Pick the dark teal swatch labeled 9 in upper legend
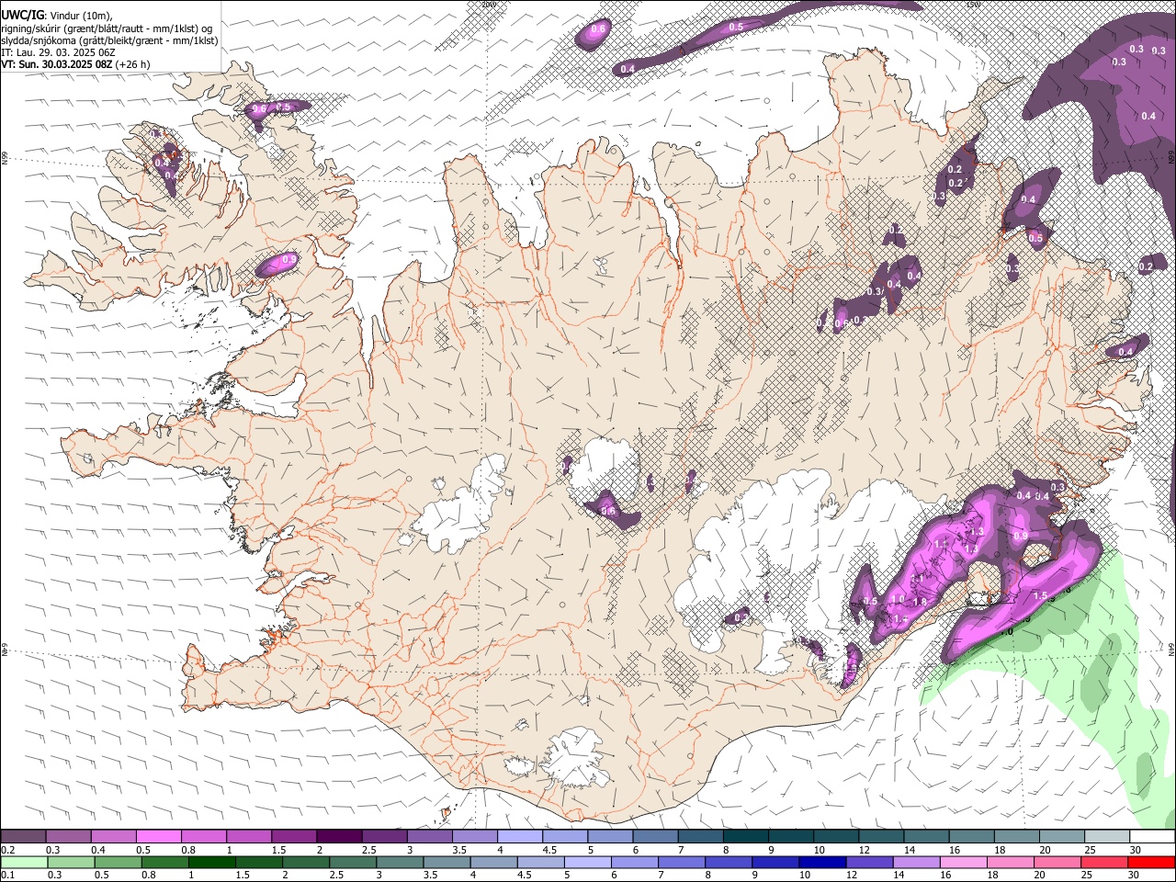The image size is (1176, 882). 791,837
